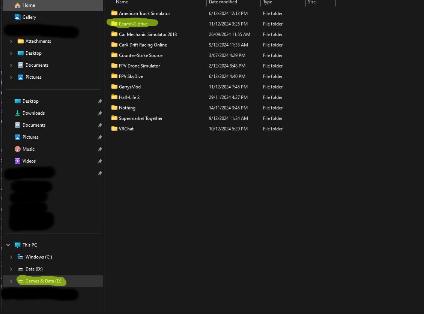424x314 pixels.
Task: Click the folder icon beside GarrysMod
Action: [114, 87]
